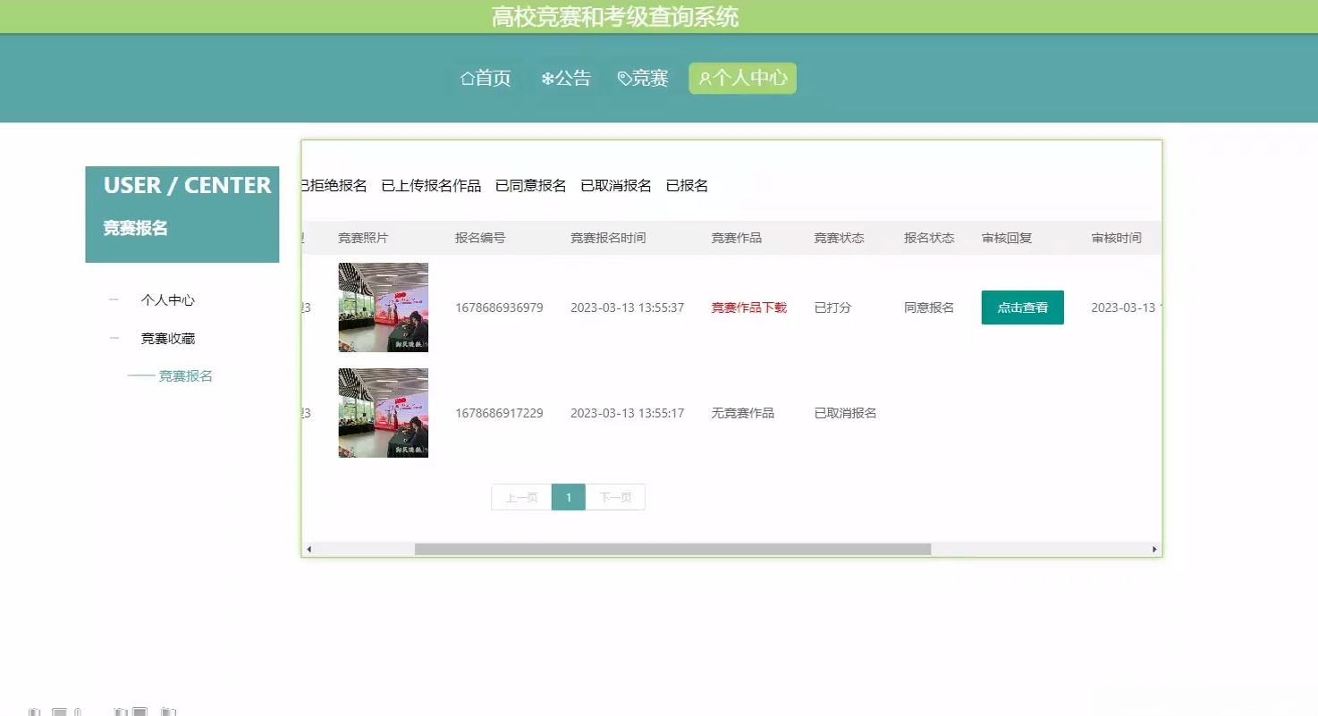Image resolution: width=1318 pixels, height=716 pixels.
Task: Click the asterisk icon next to 公告
Action: click(547, 78)
